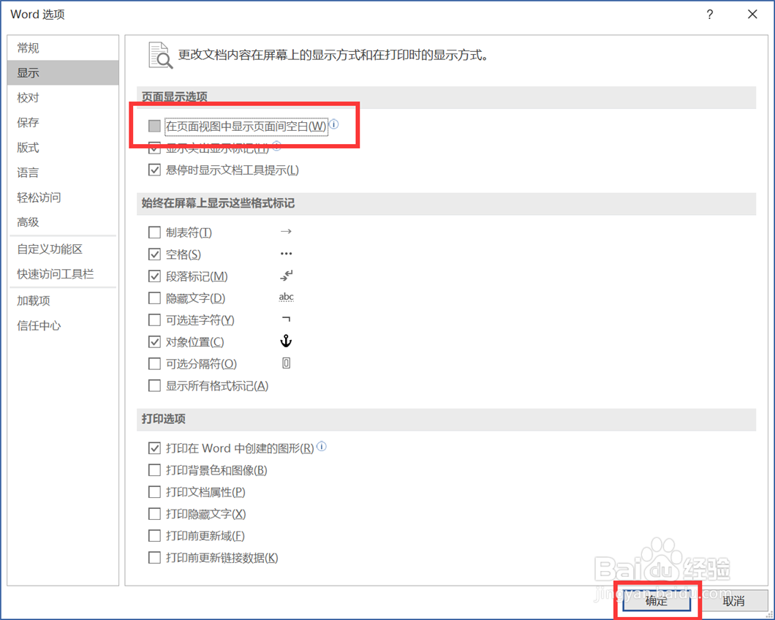Image resolution: width=775 pixels, height=620 pixels.
Task: Click the document magnifier display icon
Action: click(x=161, y=55)
